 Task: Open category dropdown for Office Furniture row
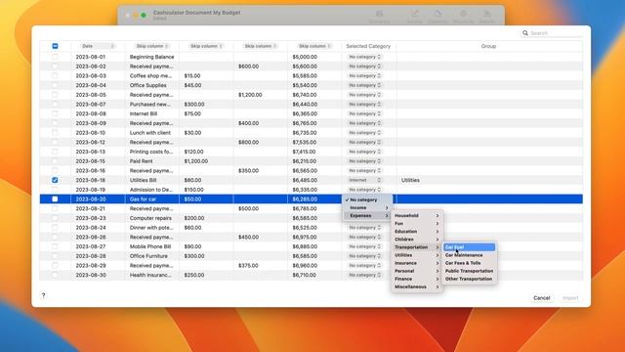tap(364, 256)
